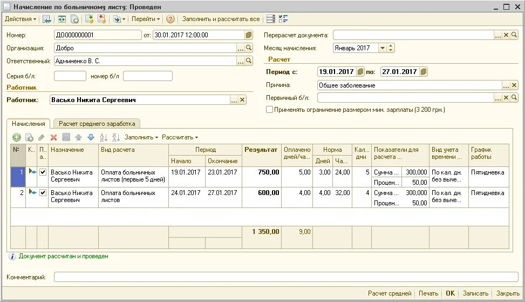The height and width of the screenshot is (302, 525).
Task: Click magnifier next to Первичный б/л
Action: (x=514, y=98)
